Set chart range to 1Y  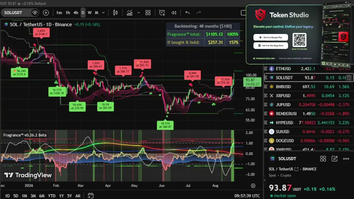click(x=61, y=196)
